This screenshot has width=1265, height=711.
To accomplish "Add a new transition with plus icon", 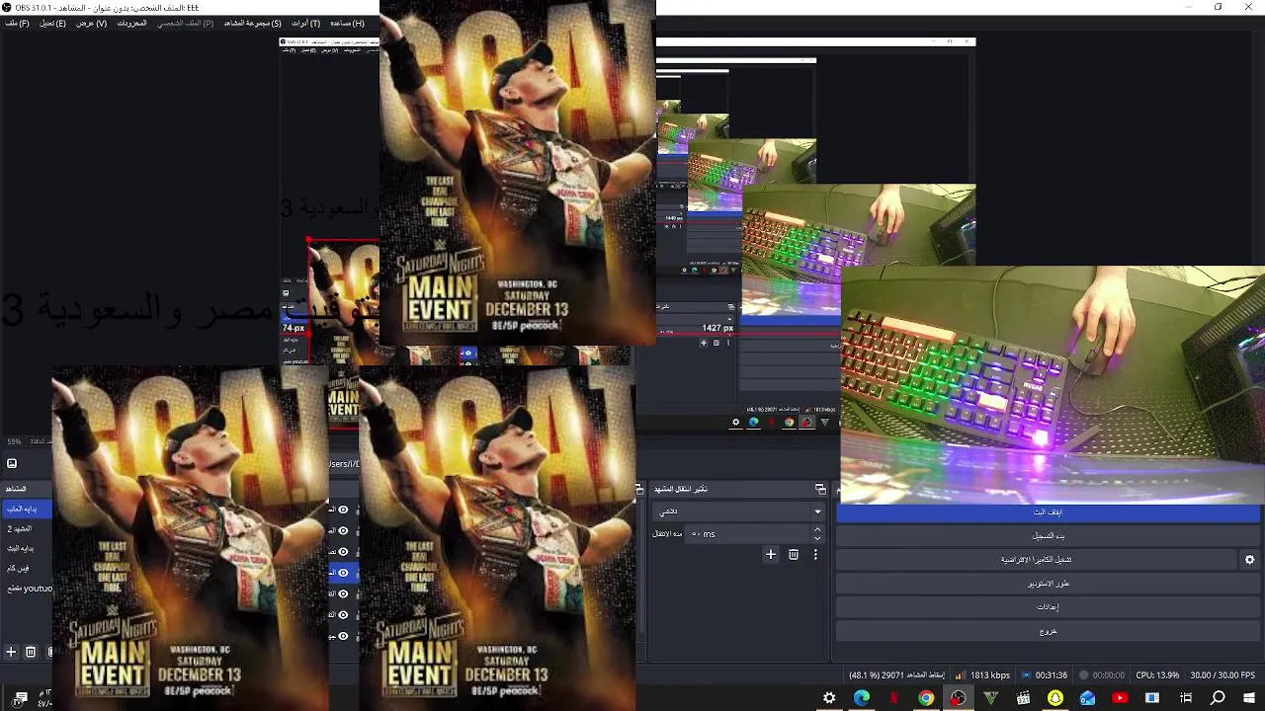I will [x=771, y=555].
